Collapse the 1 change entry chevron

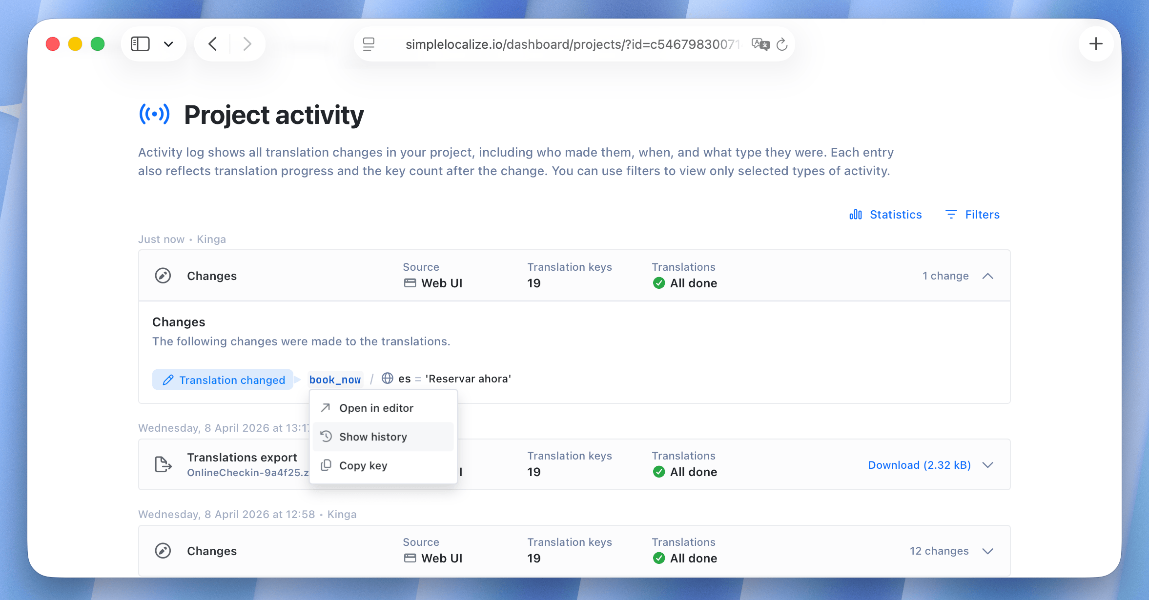(x=988, y=276)
